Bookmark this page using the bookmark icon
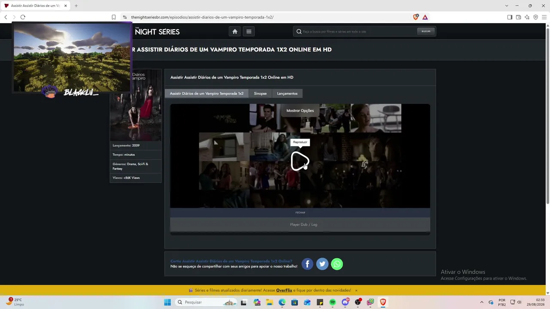This screenshot has height=309, width=550. pyautogui.click(x=113, y=17)
